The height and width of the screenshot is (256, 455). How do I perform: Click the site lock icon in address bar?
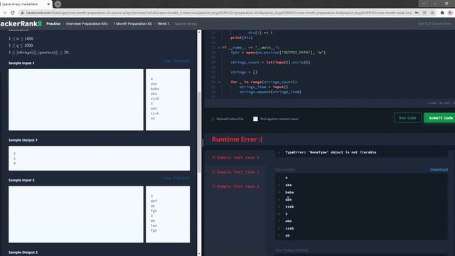(x=22, y=13)
